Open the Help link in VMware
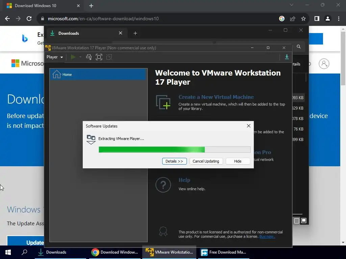This screenshot has height=259, width=346. (184, 180)
